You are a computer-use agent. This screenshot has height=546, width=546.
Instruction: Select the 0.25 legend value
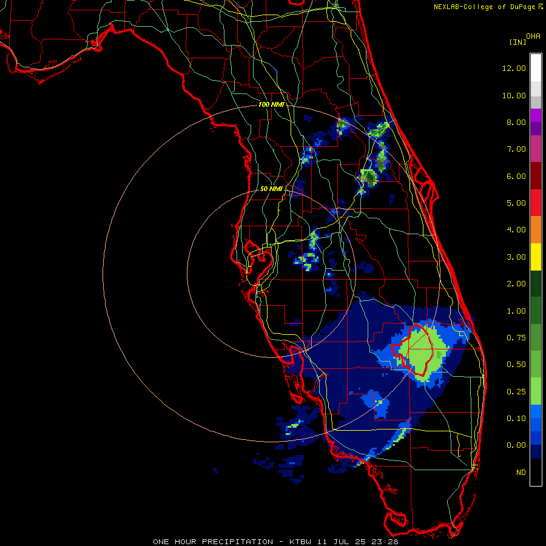(x=516, y=392)
